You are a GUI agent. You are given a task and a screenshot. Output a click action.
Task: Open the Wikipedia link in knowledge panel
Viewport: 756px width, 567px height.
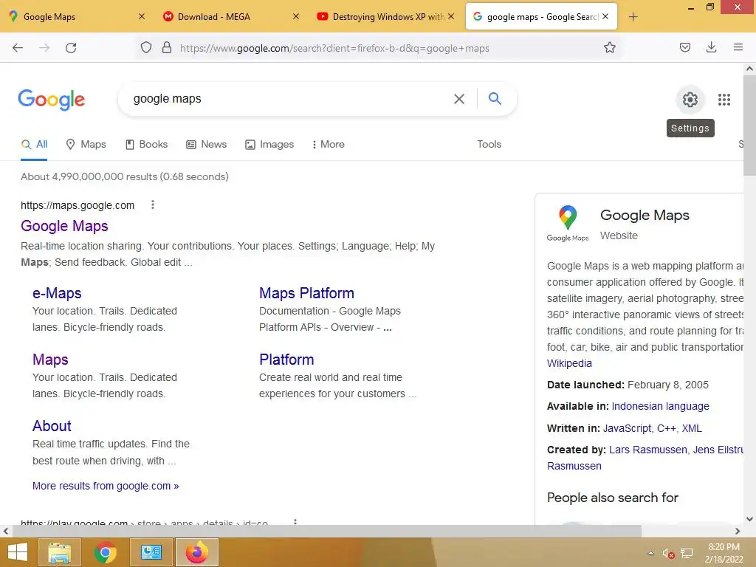pos(569,363)
